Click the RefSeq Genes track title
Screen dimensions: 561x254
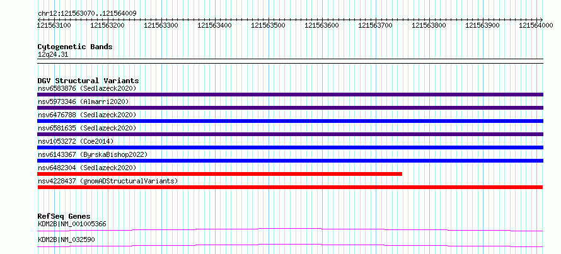click(64, 216)
